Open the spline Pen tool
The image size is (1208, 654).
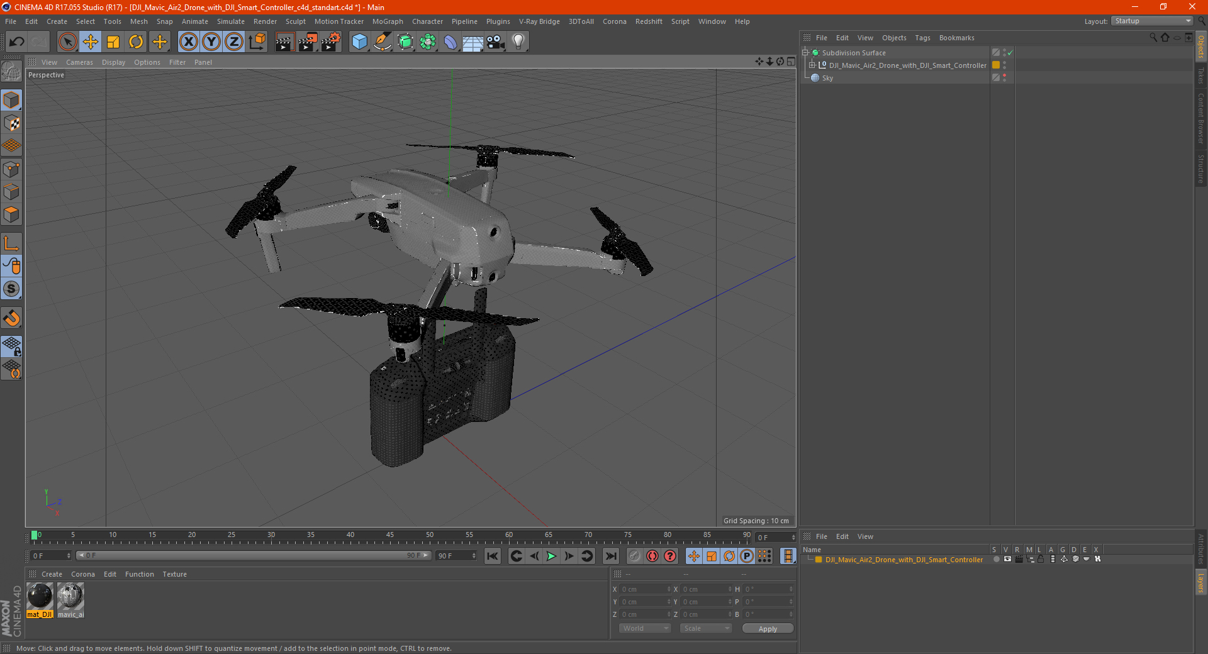tap(382, 42)
